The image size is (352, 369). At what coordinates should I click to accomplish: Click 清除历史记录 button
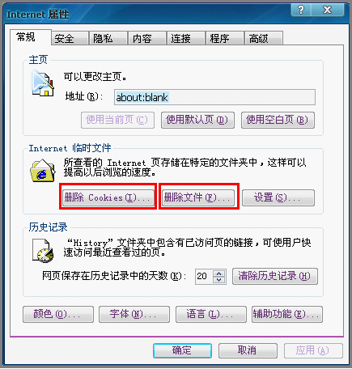[x=275, y=276]
